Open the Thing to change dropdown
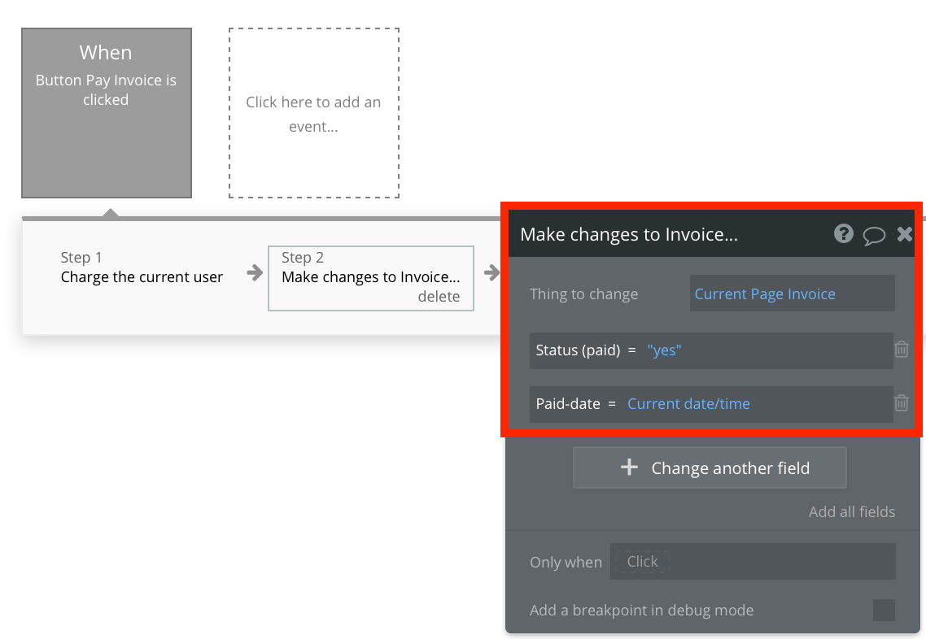 click(x=792, y=293)
